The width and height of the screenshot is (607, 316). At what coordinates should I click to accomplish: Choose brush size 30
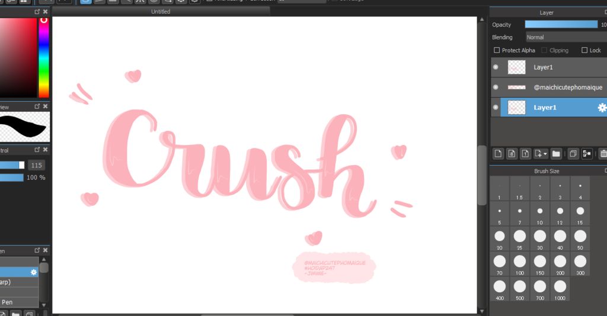[x=539, y=238]
